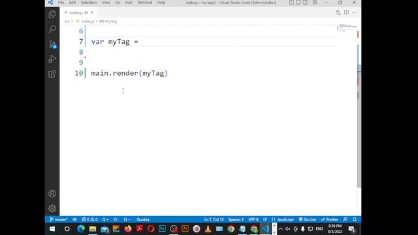Toggle bottom Panel layout icon

point(298,3)
